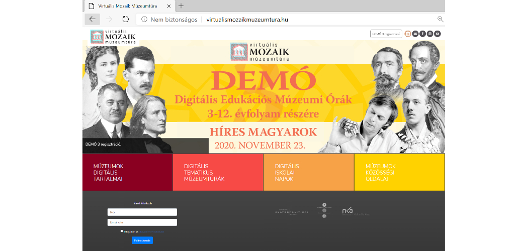Tick the 'Elfogadom az' consent checkbox

point(122,231)
